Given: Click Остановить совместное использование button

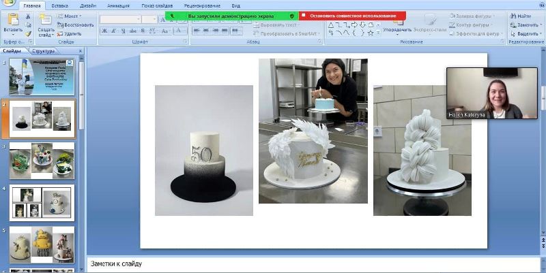Looking at the screenshot, I should point(353,16).
